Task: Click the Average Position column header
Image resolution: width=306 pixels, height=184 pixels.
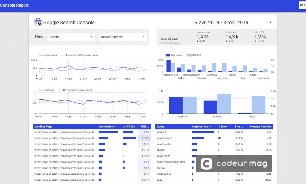Action: tap(260, 127)
